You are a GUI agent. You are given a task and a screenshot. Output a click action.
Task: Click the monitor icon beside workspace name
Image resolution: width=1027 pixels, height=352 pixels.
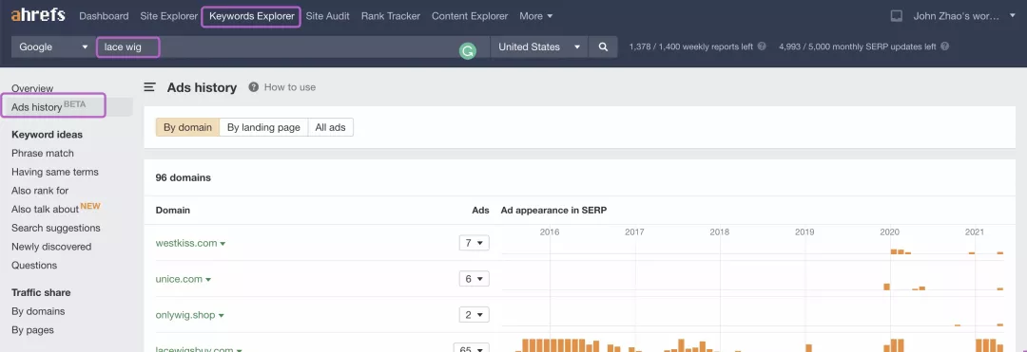point(897,16)
